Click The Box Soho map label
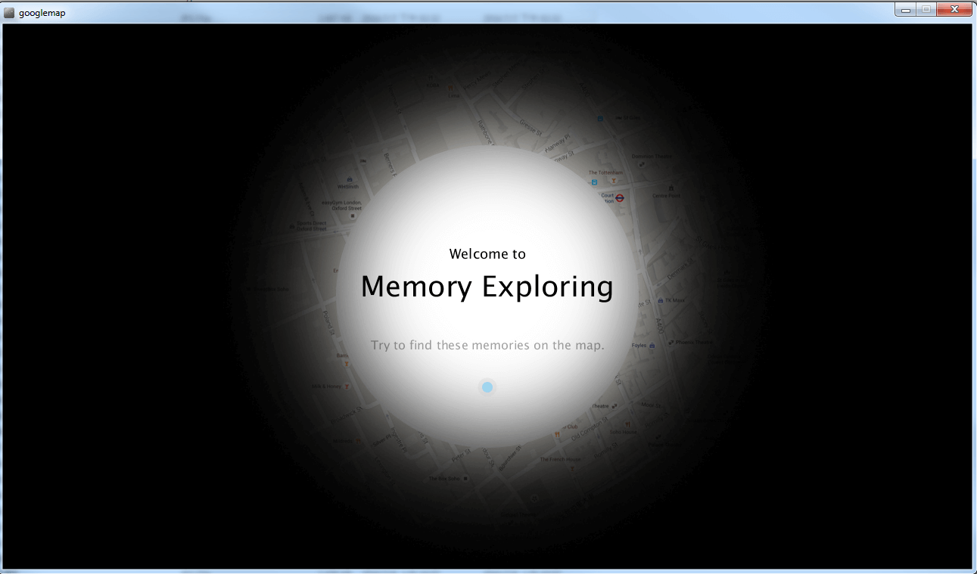The height and width of the screenshot is (574, 977). tap(444, 479)
